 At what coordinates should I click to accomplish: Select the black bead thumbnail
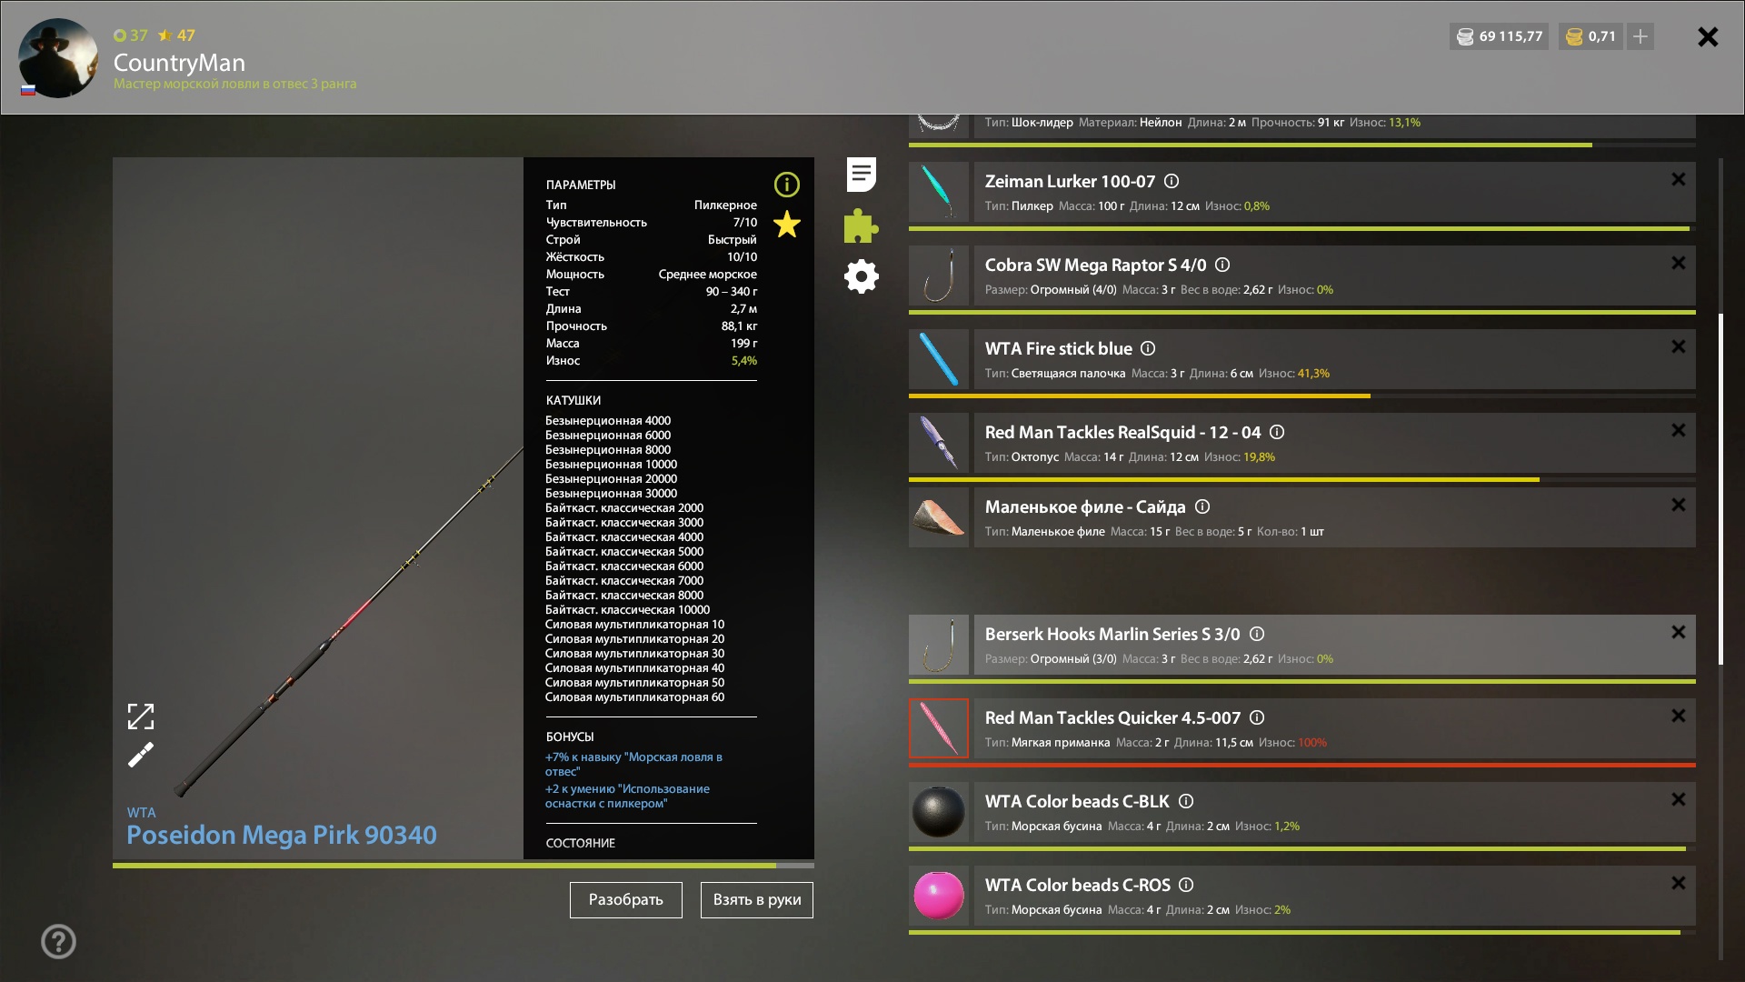tap(939, 812)
